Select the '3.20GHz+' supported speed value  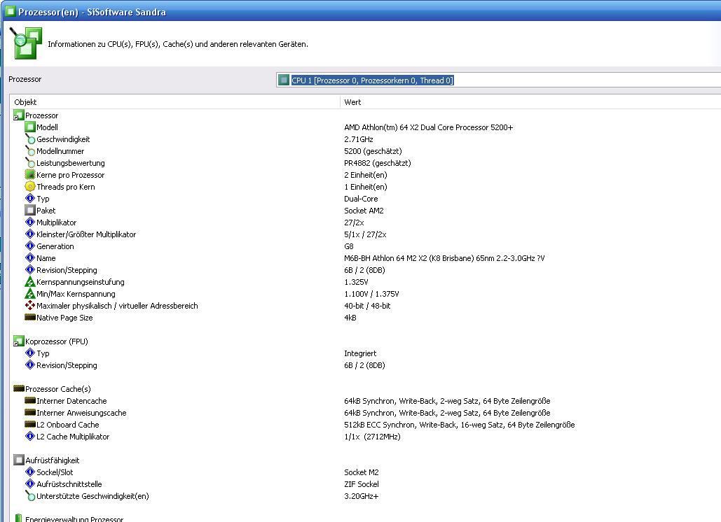[362, 496]
